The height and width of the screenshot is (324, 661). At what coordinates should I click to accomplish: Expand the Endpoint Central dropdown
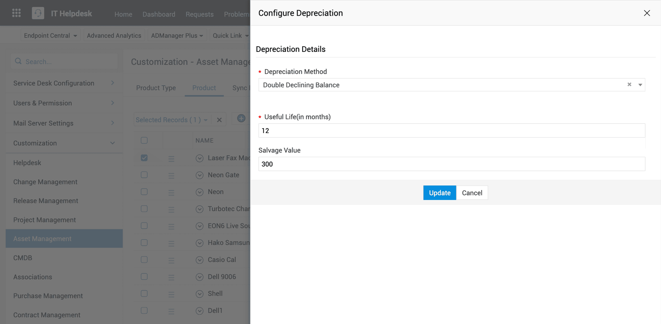pos(50,35)
